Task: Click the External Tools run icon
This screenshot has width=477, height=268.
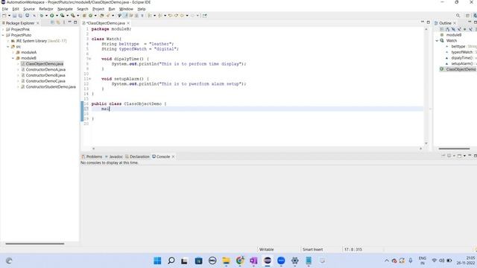Action: click(73, 16)
